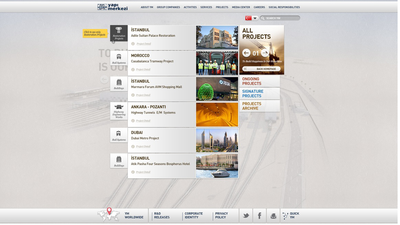Click the ANKARA - POZANTI heading
The image size is (400, 225).
149,108
